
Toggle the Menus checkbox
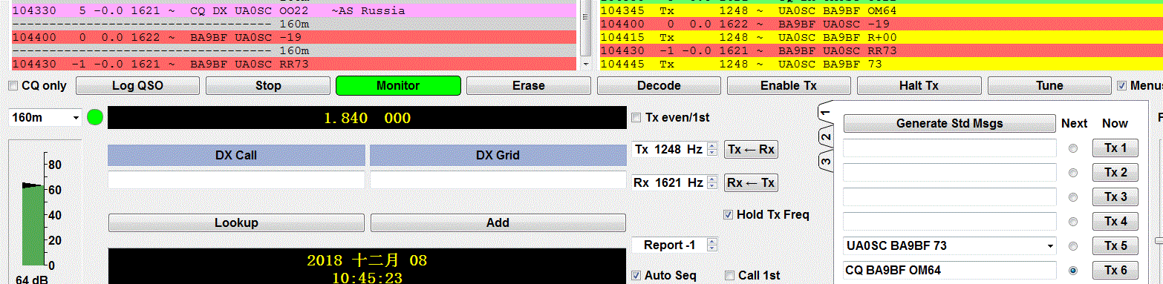point(1121,86)
